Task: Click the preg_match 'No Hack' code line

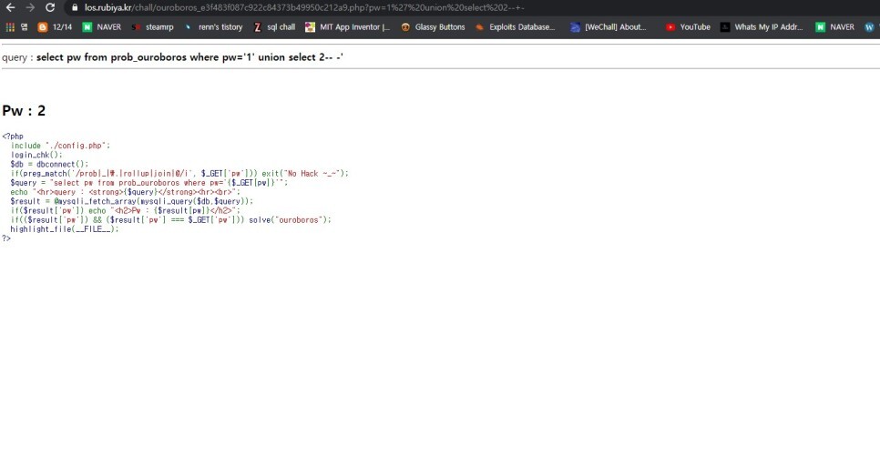Action: coord(179,174)
